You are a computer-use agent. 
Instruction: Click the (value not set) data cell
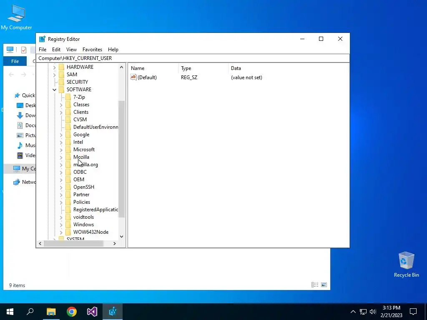click(x=246, y=77)
